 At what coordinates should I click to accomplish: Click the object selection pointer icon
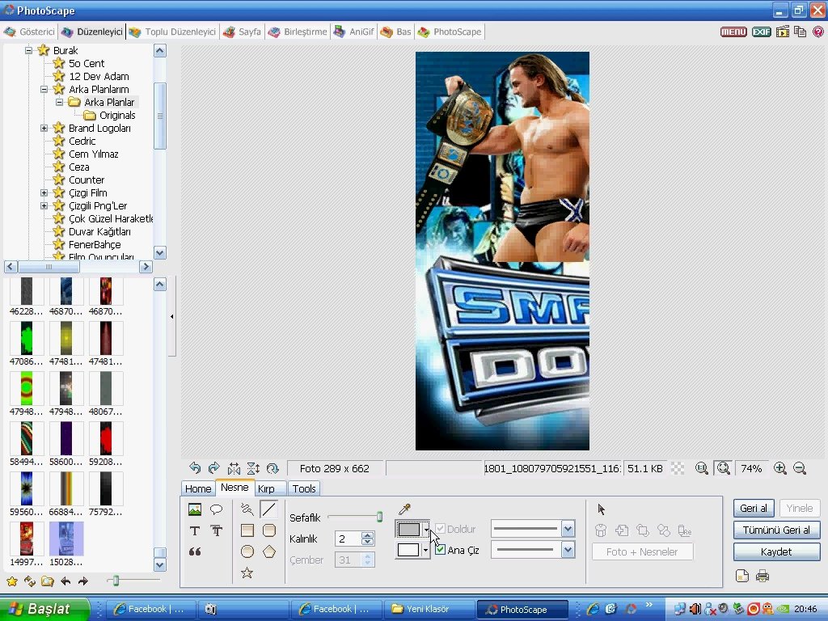tap(601, 509)
